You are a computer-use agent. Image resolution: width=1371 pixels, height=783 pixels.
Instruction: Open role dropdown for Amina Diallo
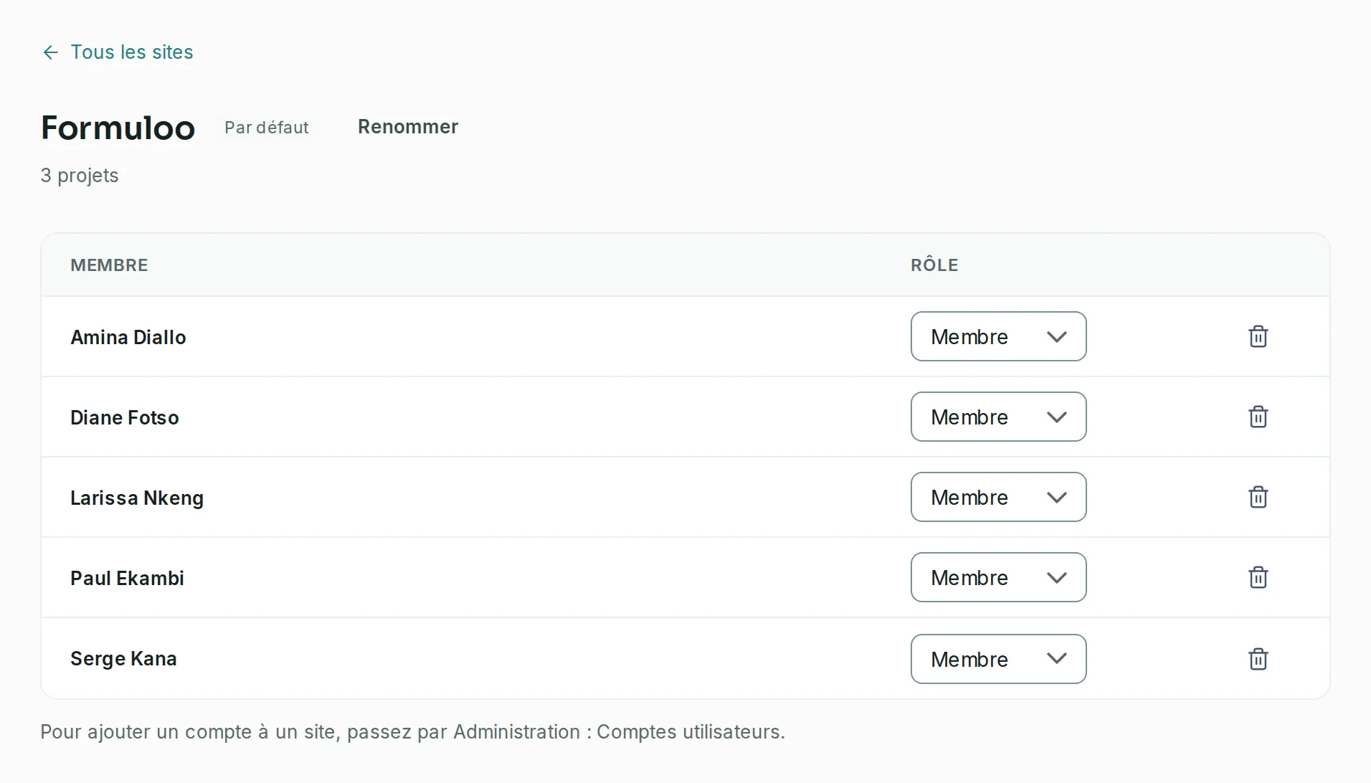click(x=998, y=336)
